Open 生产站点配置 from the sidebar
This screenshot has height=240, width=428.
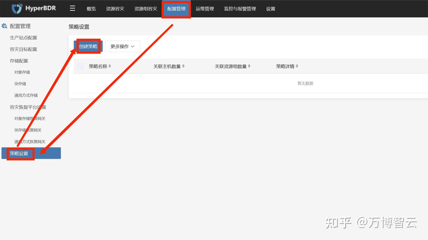23,38
